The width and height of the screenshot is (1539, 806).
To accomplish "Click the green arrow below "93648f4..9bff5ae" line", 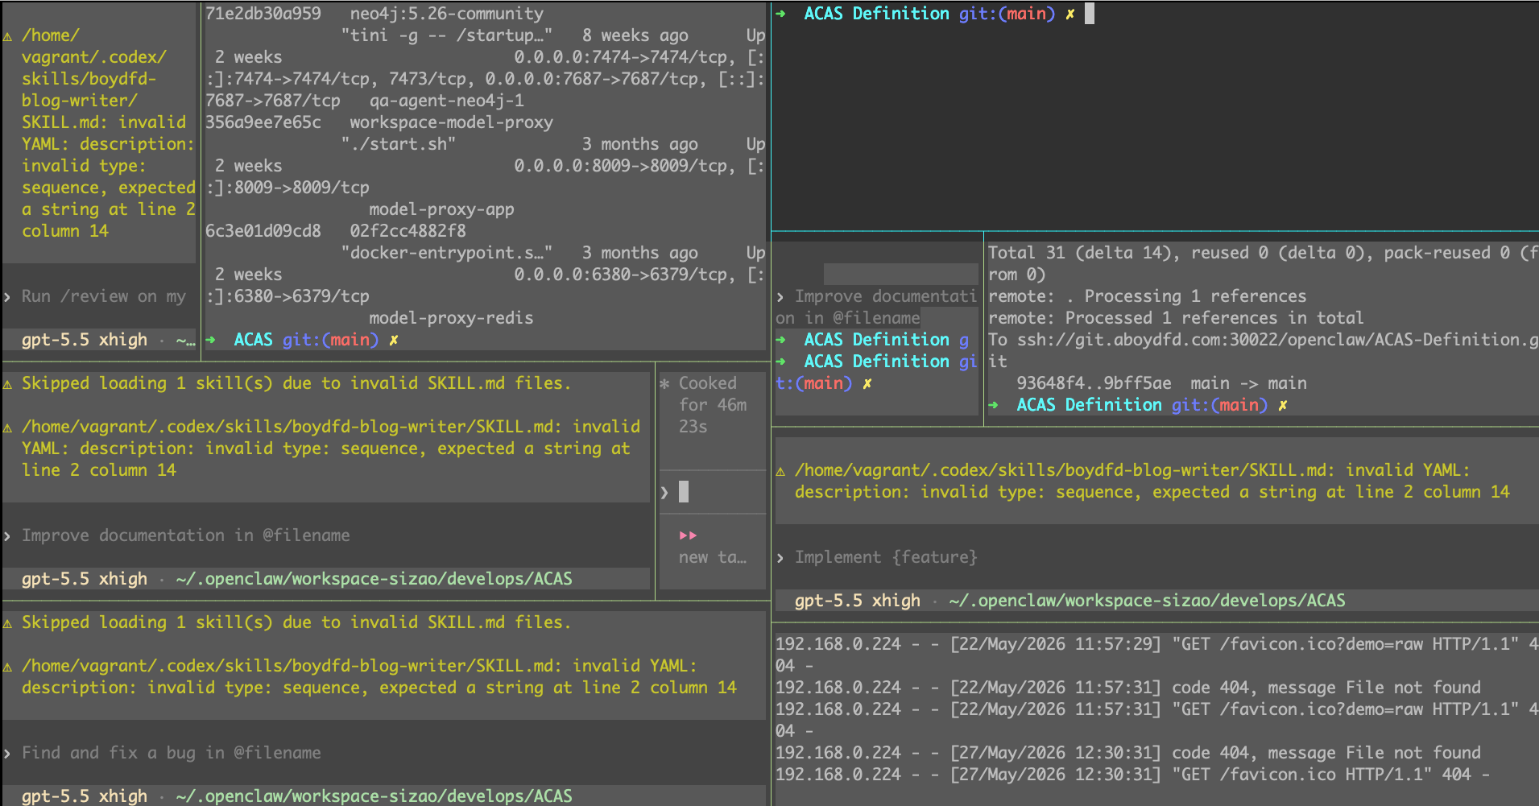I will click(994, 405).
